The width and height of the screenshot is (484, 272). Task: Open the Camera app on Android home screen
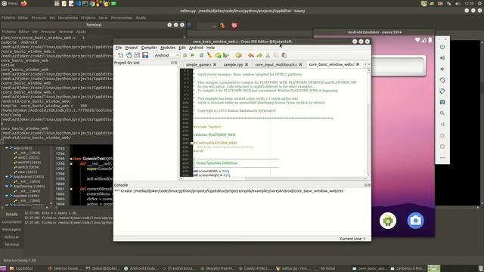click(x=415, y=221)
